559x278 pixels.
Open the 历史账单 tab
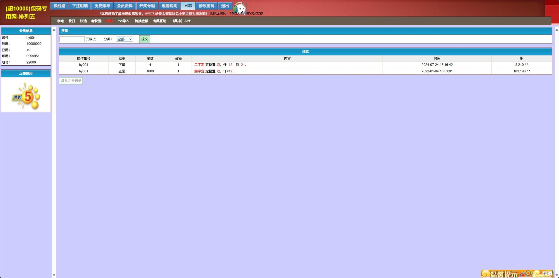[x=102, y=6]
